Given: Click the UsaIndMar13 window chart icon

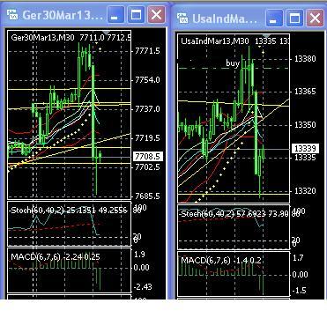Looking at the screenshot, I should tap(182, 18).
